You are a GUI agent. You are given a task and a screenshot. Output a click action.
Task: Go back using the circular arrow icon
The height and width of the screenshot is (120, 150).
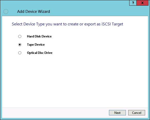[x=6, y=12]
